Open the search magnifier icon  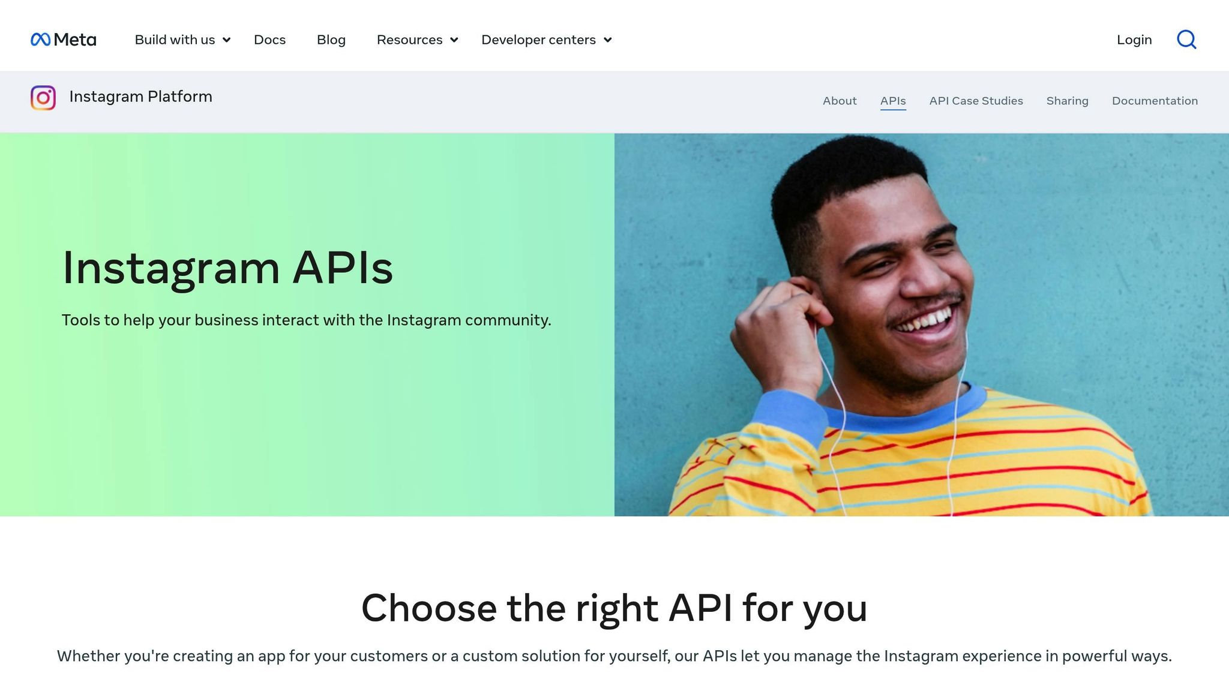[1186, 39]
